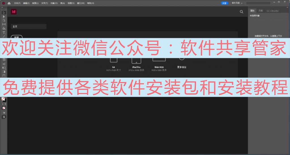The height and width of the screenshot is (155, 290).
Task: Click the 新建 new button
Action: pos(17,37)
